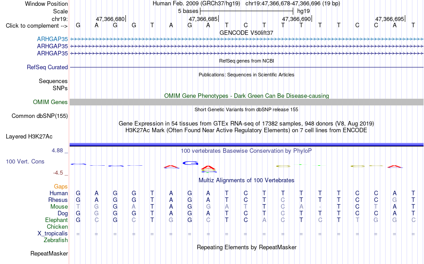
Task: Click the -4.5 PhyloP scale value
Action: pos(58,173)
